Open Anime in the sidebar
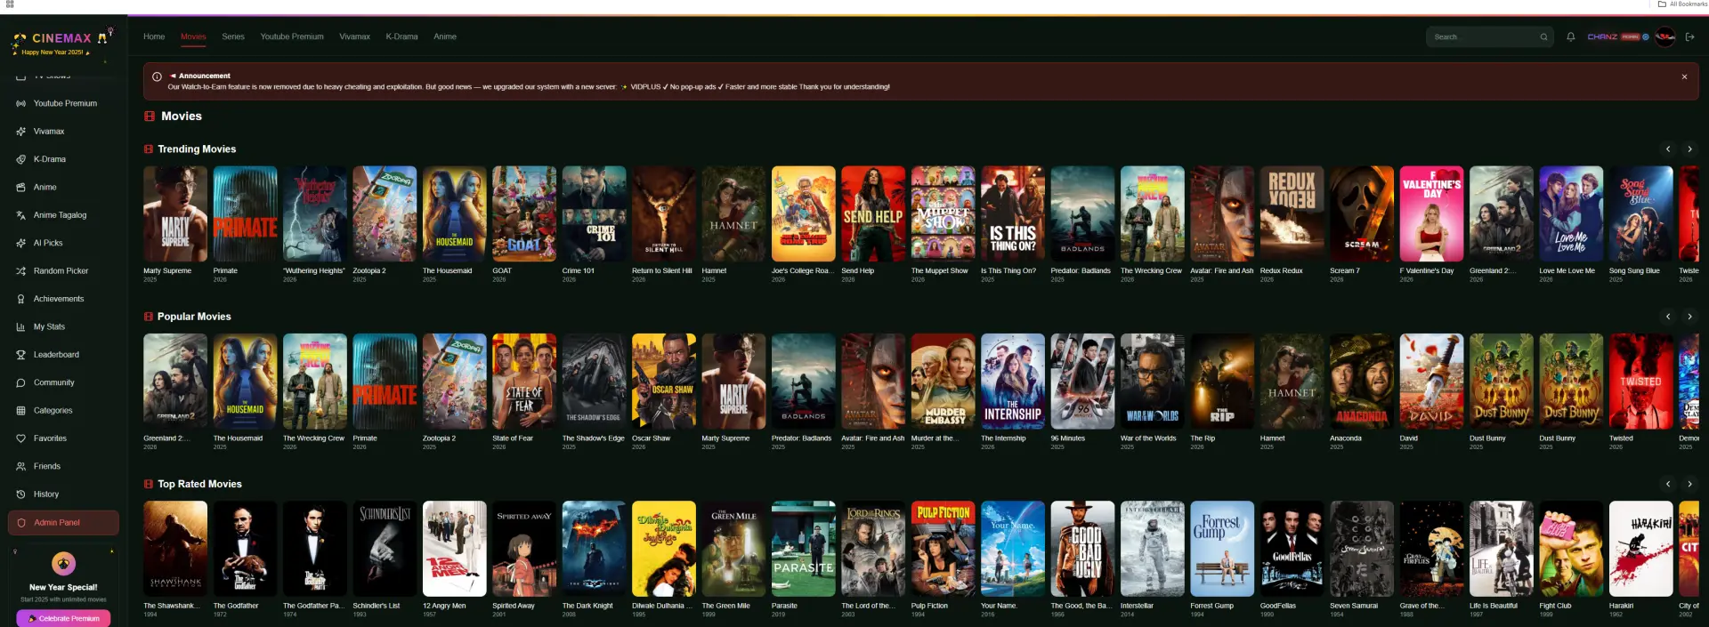1709x627 pixels. pyautogui.click(x=64, y=188)
